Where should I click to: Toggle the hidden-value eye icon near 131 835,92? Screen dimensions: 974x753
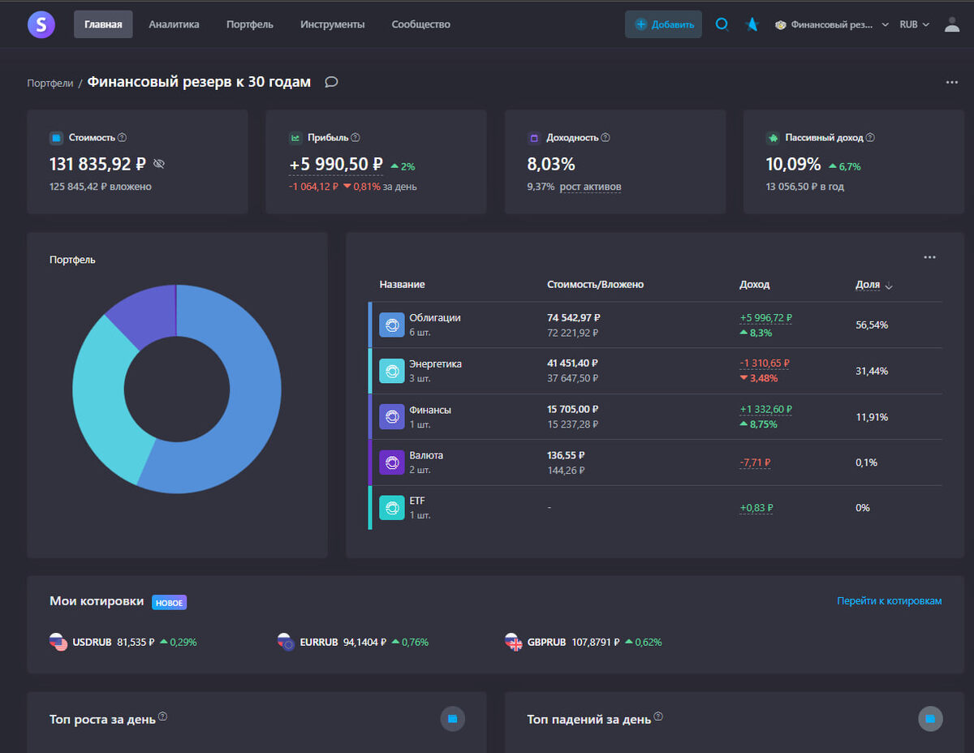(159, 164)
